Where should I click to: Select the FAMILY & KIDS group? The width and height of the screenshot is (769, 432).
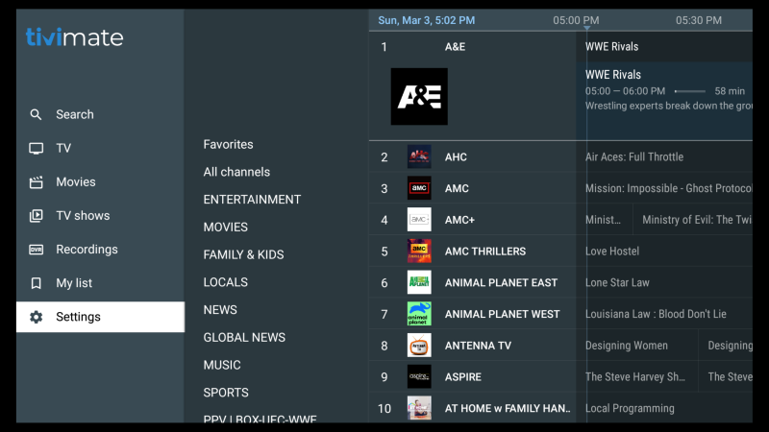click(x=243, y=254)
